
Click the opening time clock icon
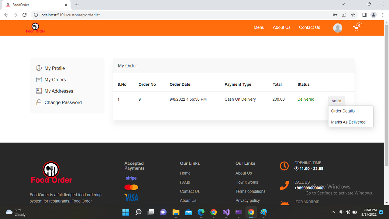[284, 166]
